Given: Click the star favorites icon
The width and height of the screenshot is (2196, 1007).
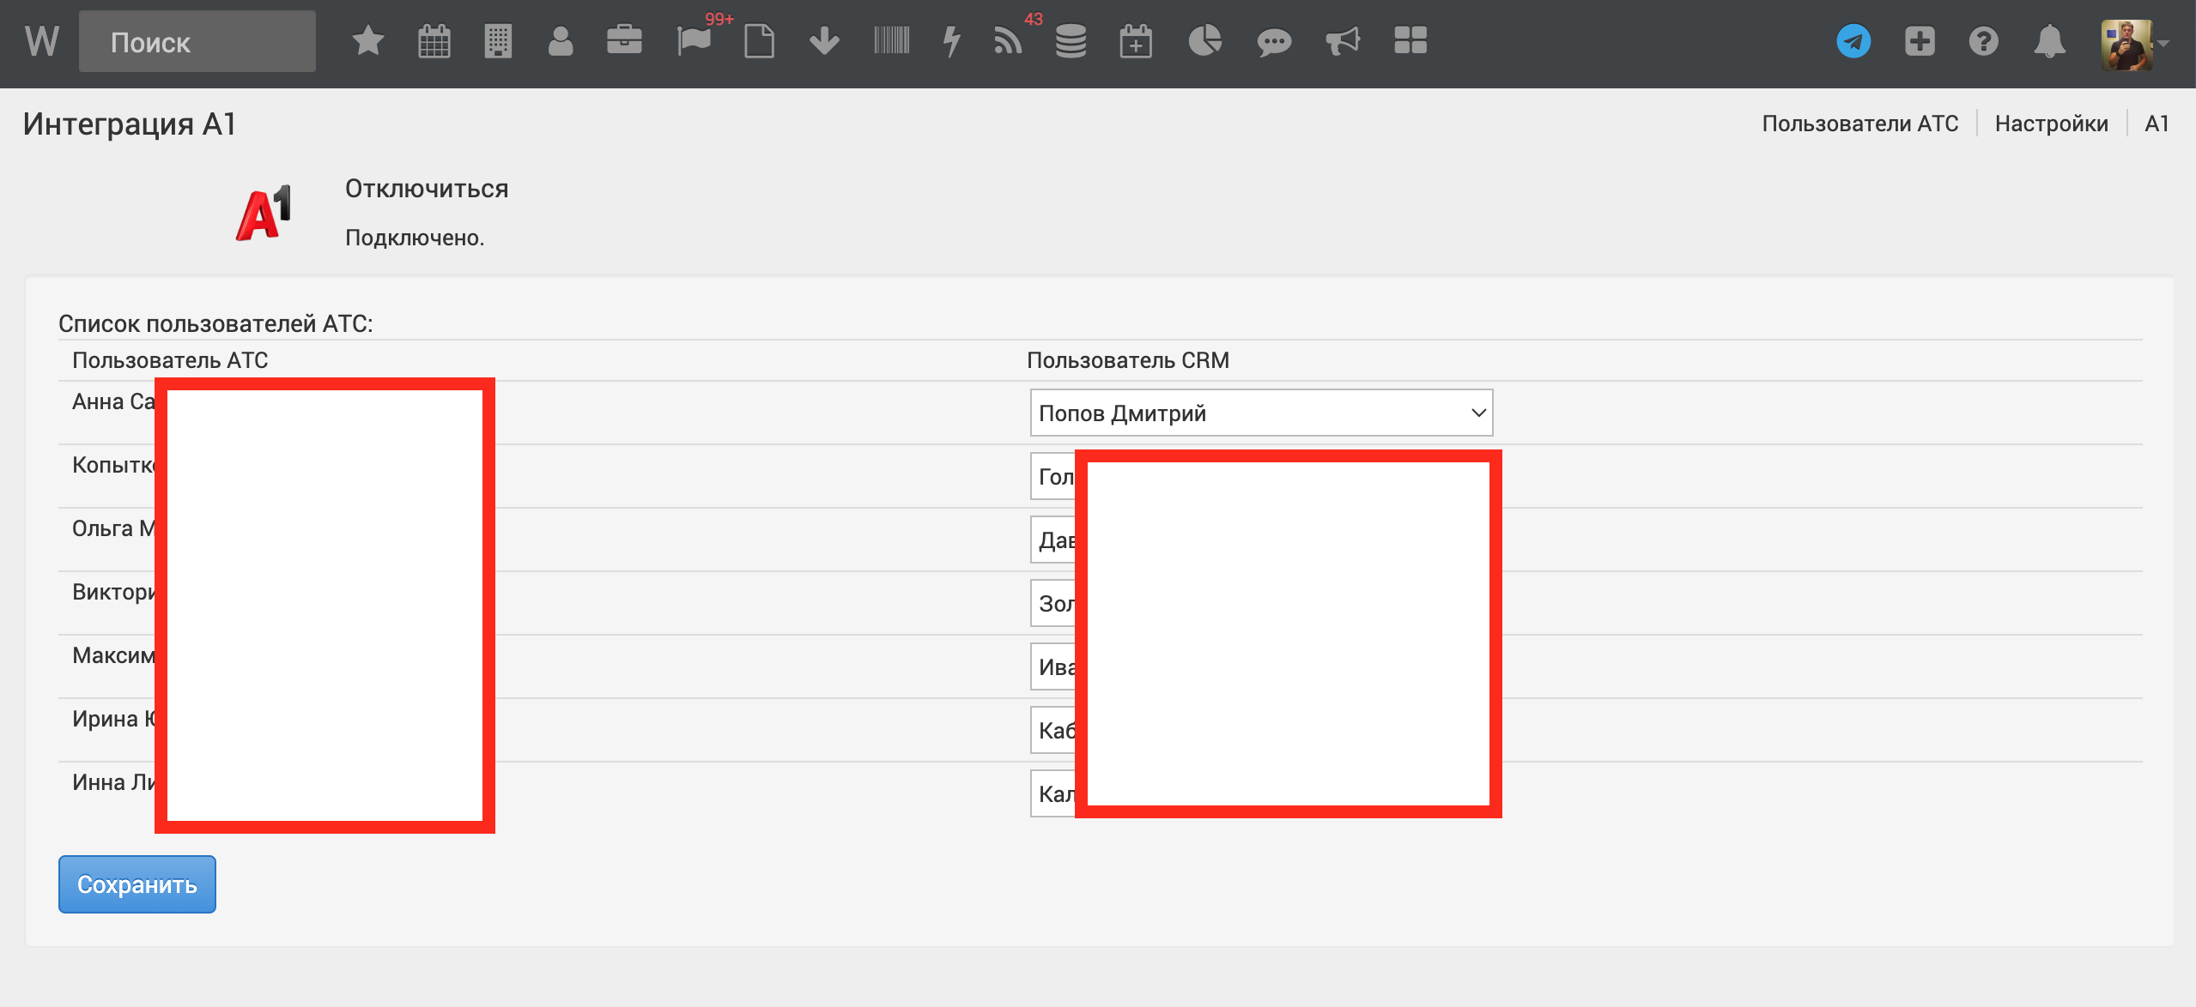Looking at the screenshot, I should [x=367, y=41].
